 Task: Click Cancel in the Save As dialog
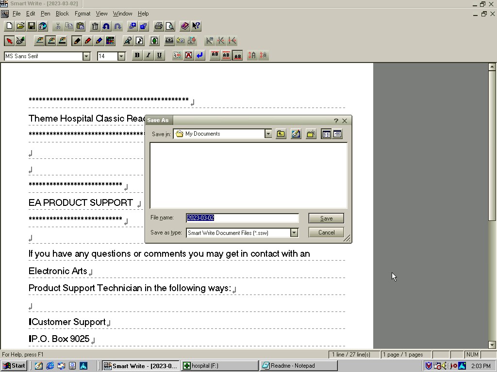[326, 232]
